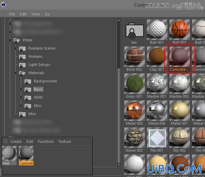The width and height of the screenshot is (205, 177).
Task: Open the Function menu in material manager
Action: pyautogui.click(x=46, y=141)
